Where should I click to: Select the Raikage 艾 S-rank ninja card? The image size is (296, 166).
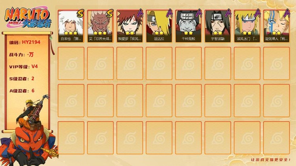[100, 26]
